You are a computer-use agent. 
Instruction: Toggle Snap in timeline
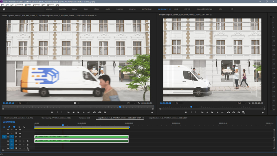(9, 127)
